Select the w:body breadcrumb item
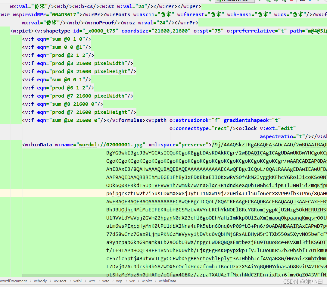This screenshot has width=327, height=287. pyautogui.click(x=40, y=281)
